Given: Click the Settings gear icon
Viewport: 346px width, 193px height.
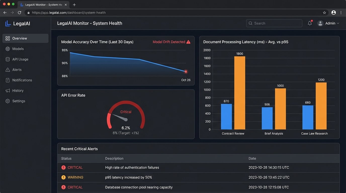Looking at the screenshot, I should tap(8, 101).
